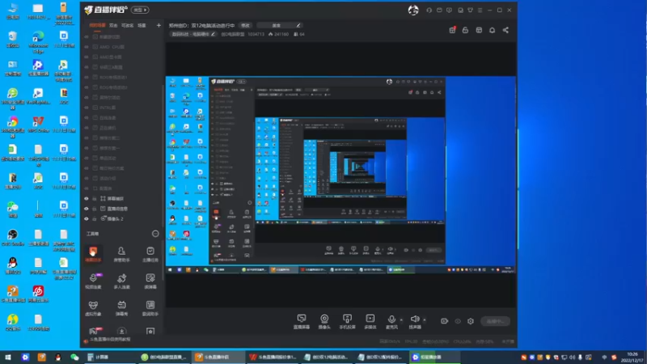Switch to the 可发言 scene tab
The image size is (647, 364).
pos(126,26)
